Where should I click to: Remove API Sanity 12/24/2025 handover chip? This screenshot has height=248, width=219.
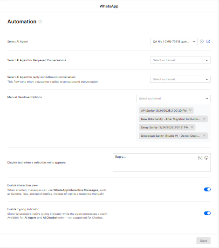(x=190, y=110)
